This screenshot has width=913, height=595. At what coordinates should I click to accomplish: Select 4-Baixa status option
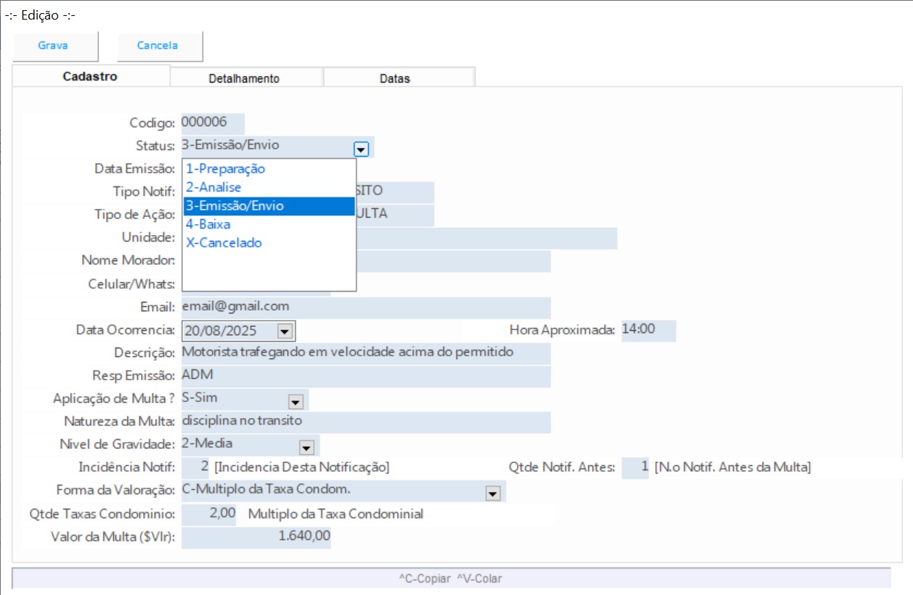[x=208, y=224]
